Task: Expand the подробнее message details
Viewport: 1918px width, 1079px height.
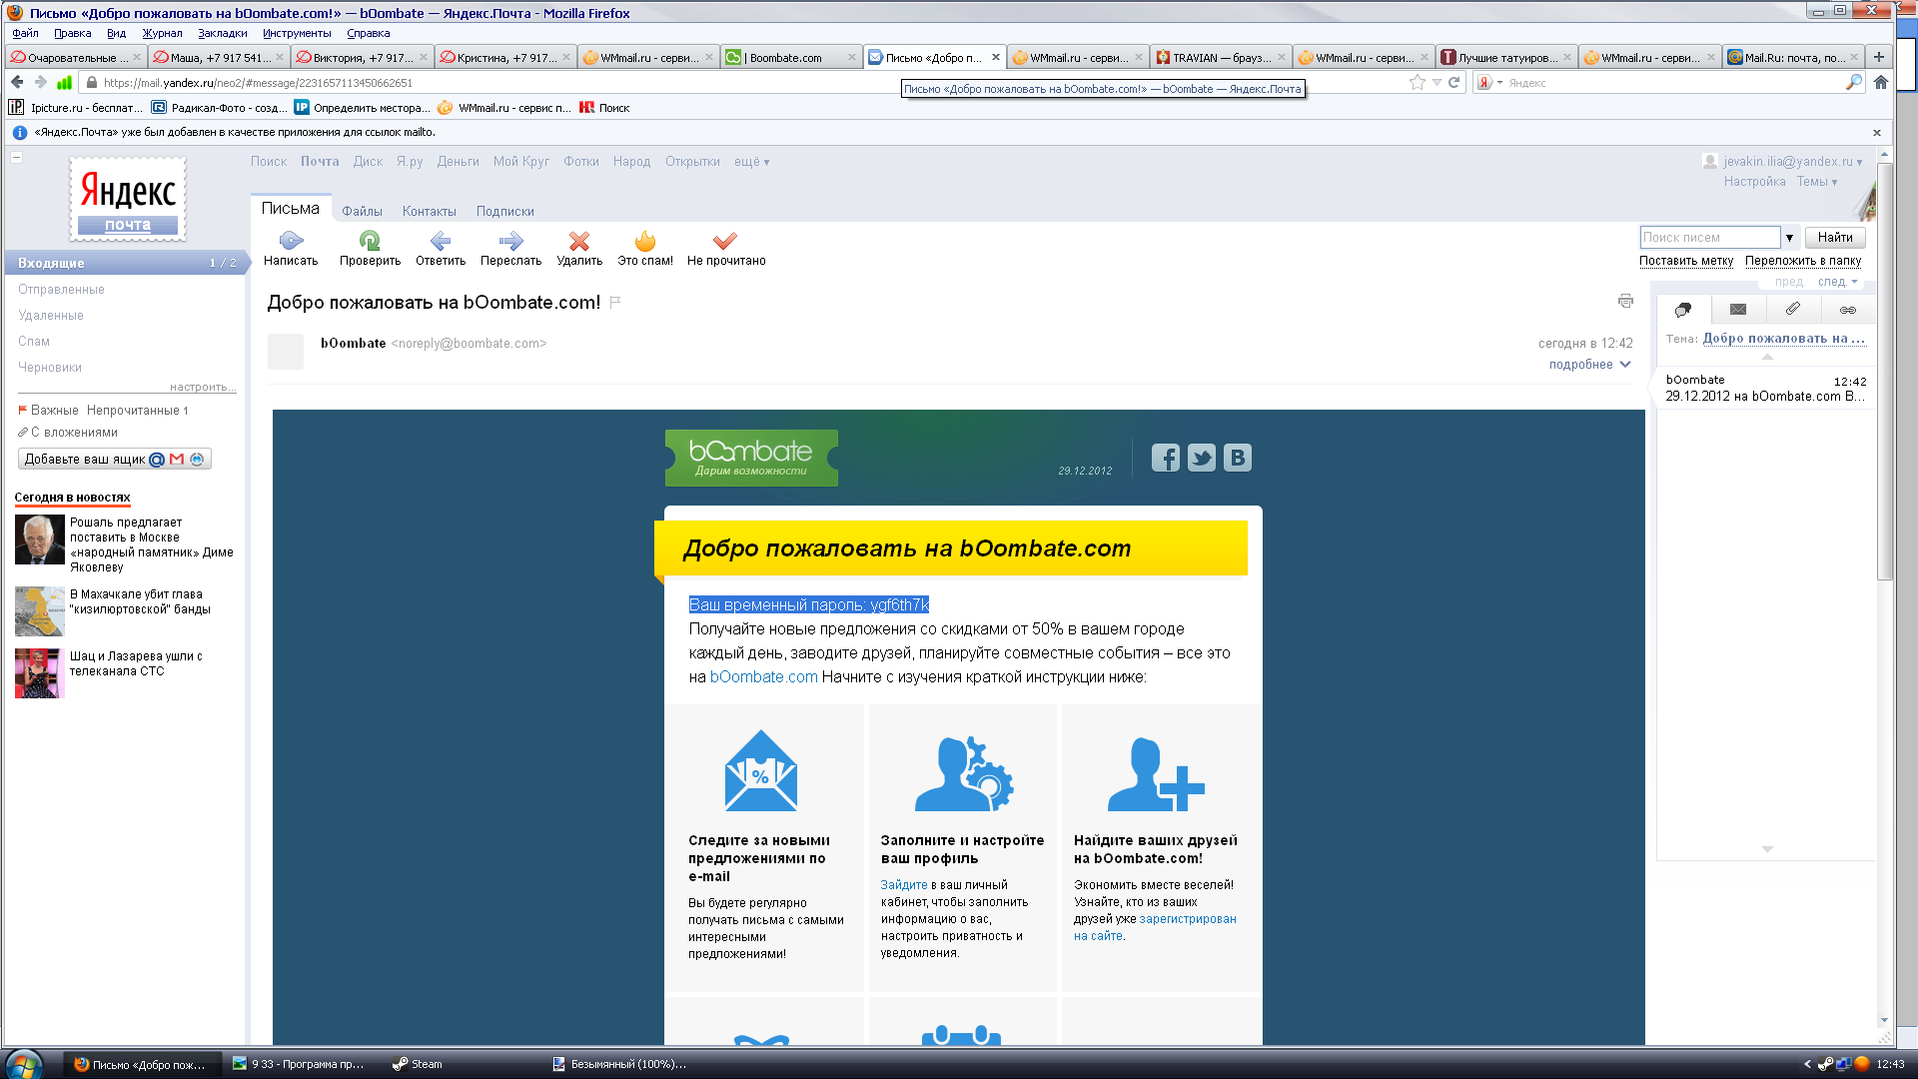Action: [x=1589, y=365]
